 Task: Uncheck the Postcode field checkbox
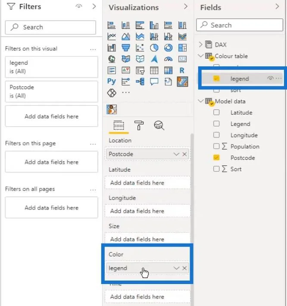pyautogui.click(x=216, y=157)
